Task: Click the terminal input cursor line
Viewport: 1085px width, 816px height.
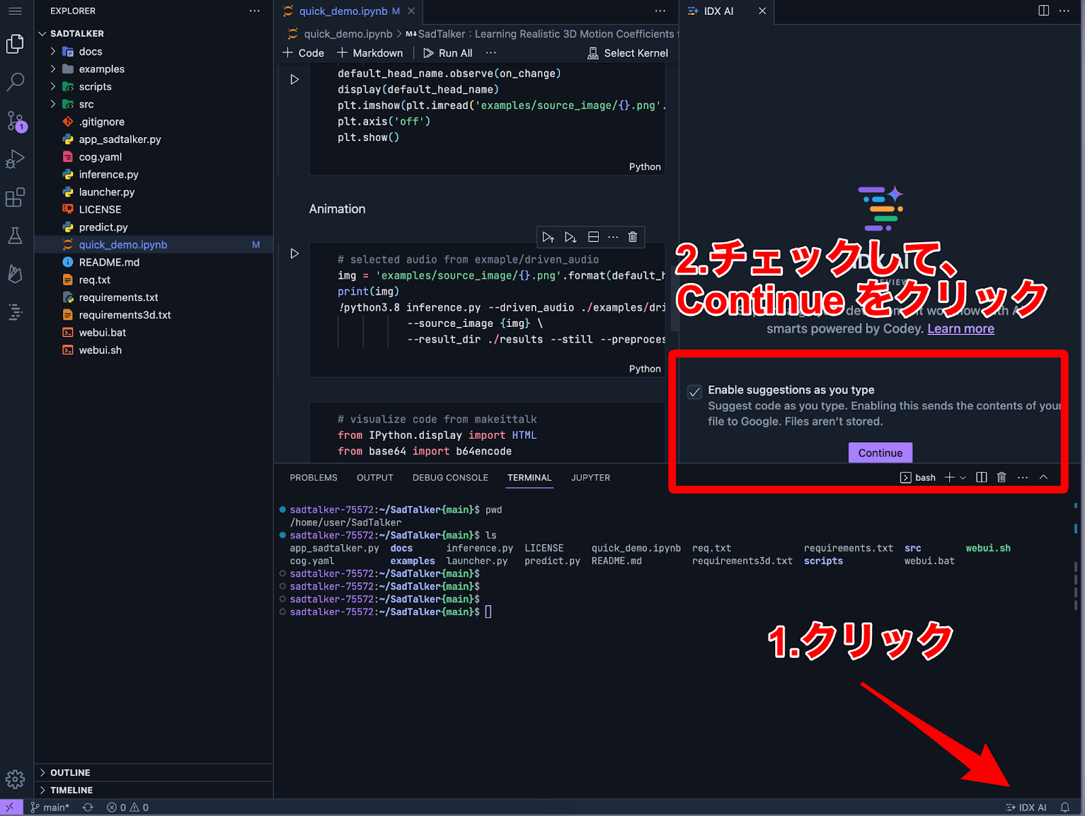Action: (x=488, y=612)
